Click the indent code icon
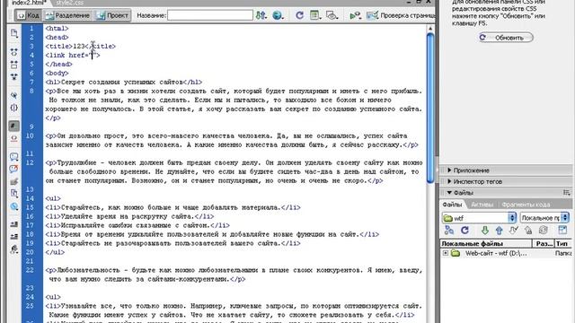The width and height of the screenshot is (575, 323). click(14, 224)
